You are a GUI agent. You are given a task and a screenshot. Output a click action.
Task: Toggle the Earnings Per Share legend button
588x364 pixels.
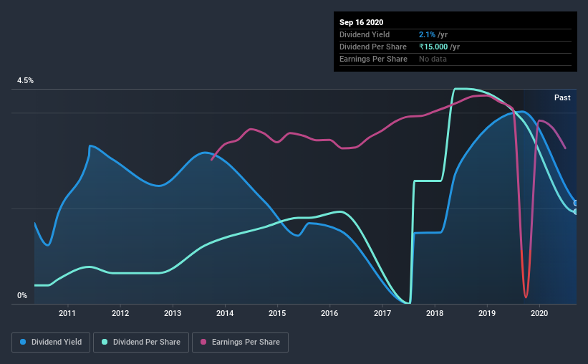point(240,343)
